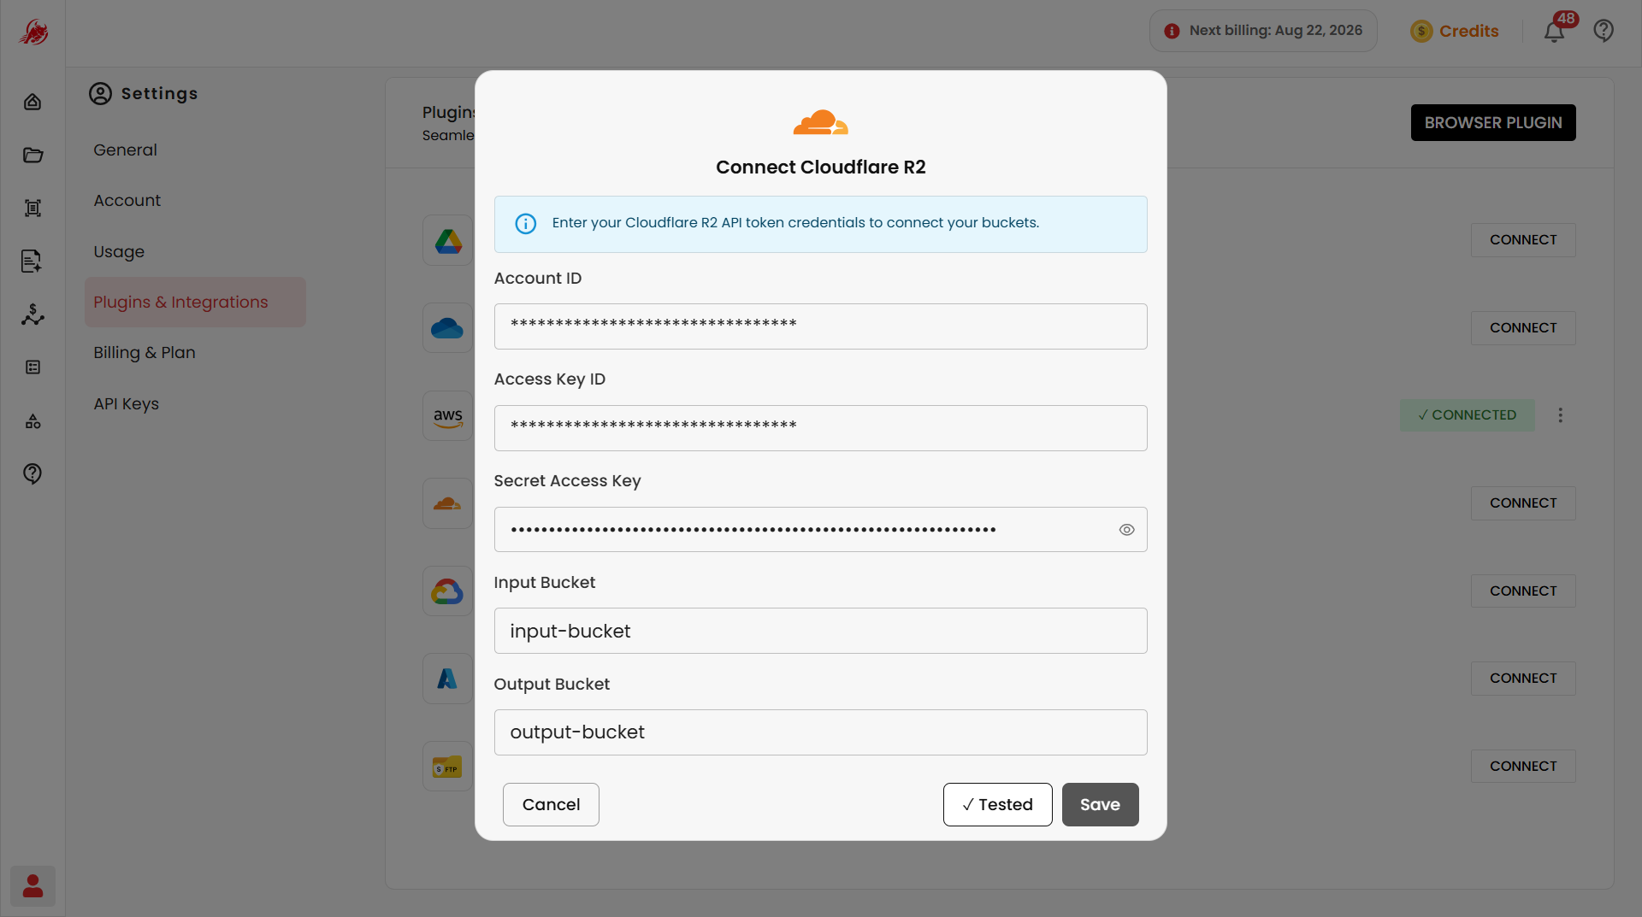
Task: Focus the Account ID input field
Action: coord(820,326)
